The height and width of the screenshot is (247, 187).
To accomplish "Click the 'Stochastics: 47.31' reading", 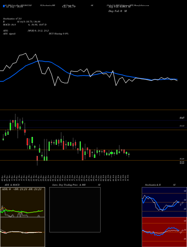I will pyautogui.click(x=12, y=19).
